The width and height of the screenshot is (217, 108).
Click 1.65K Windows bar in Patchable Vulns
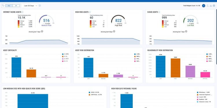(x=126, y=101)
